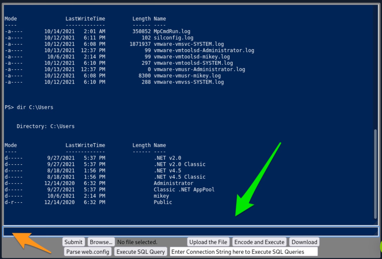Click Encode and Execute button
Image resolution: width=382 pixels, height=259 pixels.
click(259, 242)
